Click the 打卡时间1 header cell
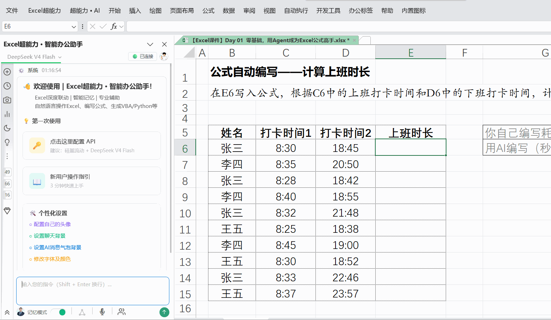Screen dimensions: 551x320 click(286, 133)
